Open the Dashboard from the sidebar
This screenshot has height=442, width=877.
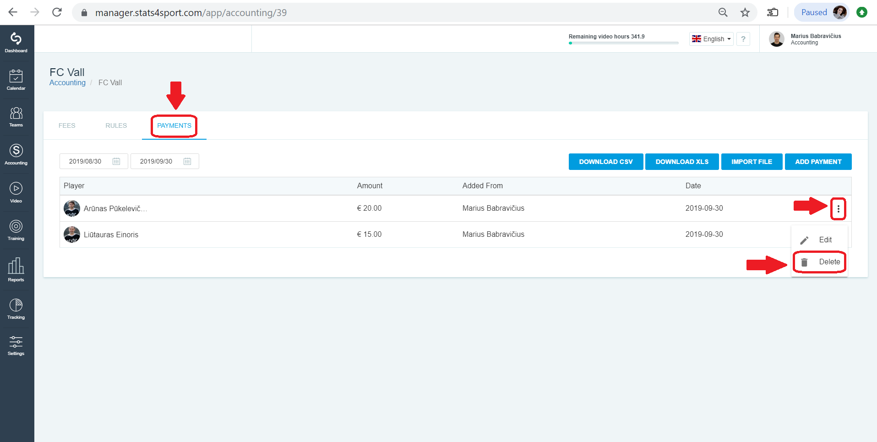(x=16, y=43)
